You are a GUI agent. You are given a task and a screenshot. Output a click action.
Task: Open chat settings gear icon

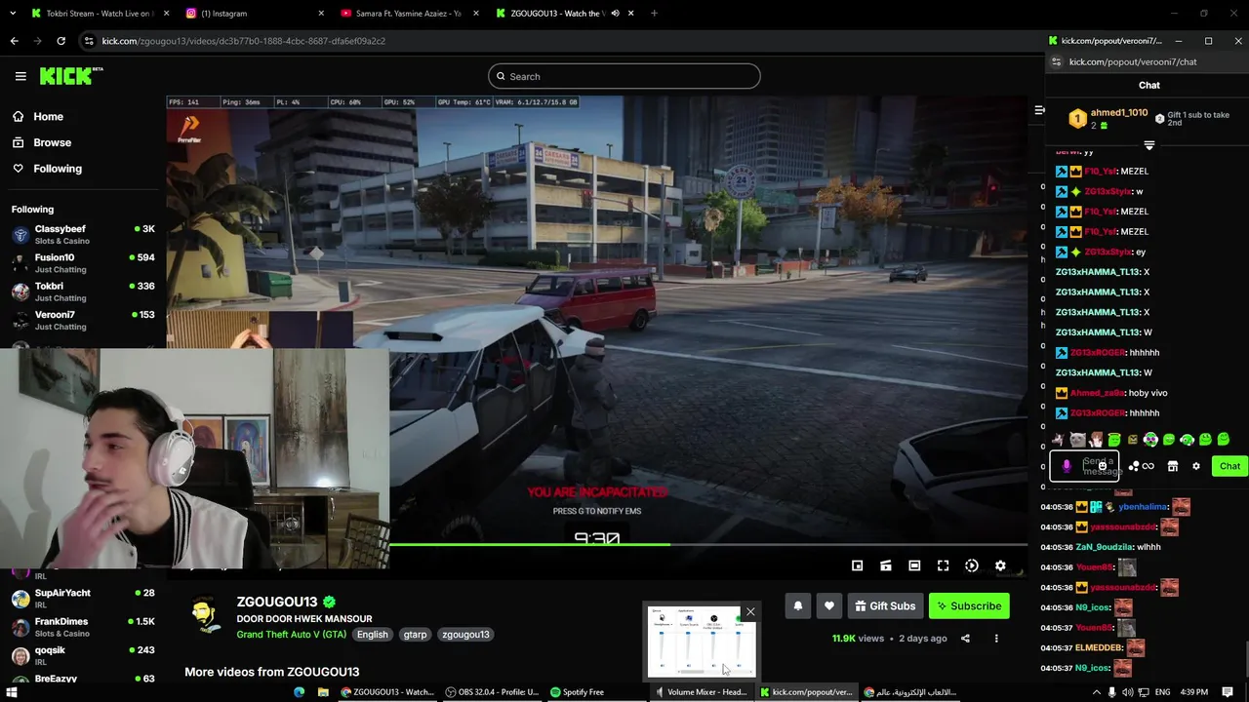pos(1196,466)
